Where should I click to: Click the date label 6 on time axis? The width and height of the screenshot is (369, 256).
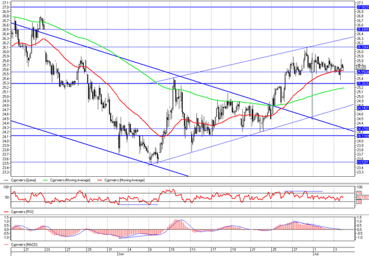tap(151, 249)
